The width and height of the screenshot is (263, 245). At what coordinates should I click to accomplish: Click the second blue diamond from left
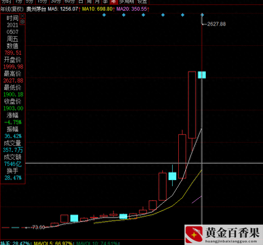point(124,15)
